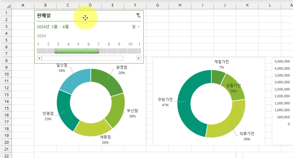This screenshot has height=158, width=293.
Task: Select the 계절가전 donut slice
Action: [x=218, y=77]
